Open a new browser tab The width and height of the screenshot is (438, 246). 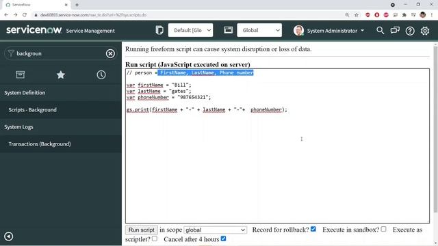coord(77,5)
